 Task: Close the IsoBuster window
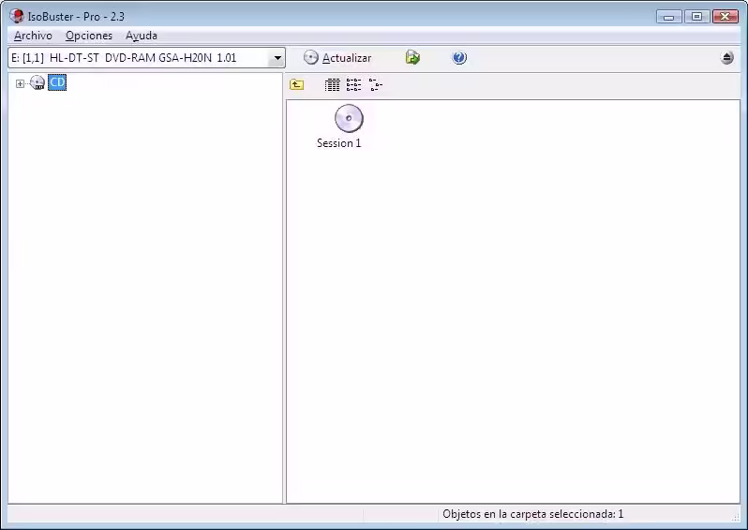tap(726, 17)
